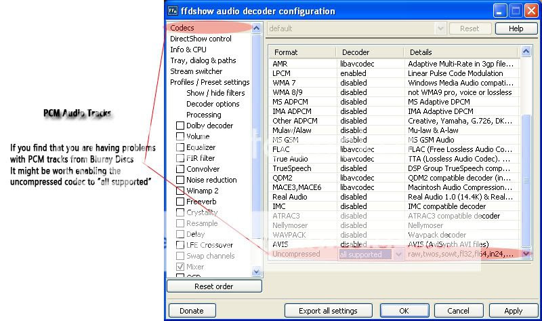
Task: Tick the FIR filter checkbox
Action: pos(180,158)
